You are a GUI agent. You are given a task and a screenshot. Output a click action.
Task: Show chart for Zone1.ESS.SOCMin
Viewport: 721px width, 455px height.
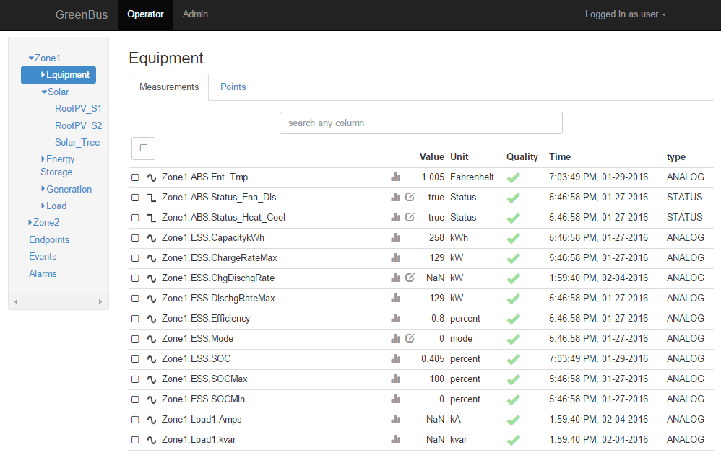coord(395,399)
